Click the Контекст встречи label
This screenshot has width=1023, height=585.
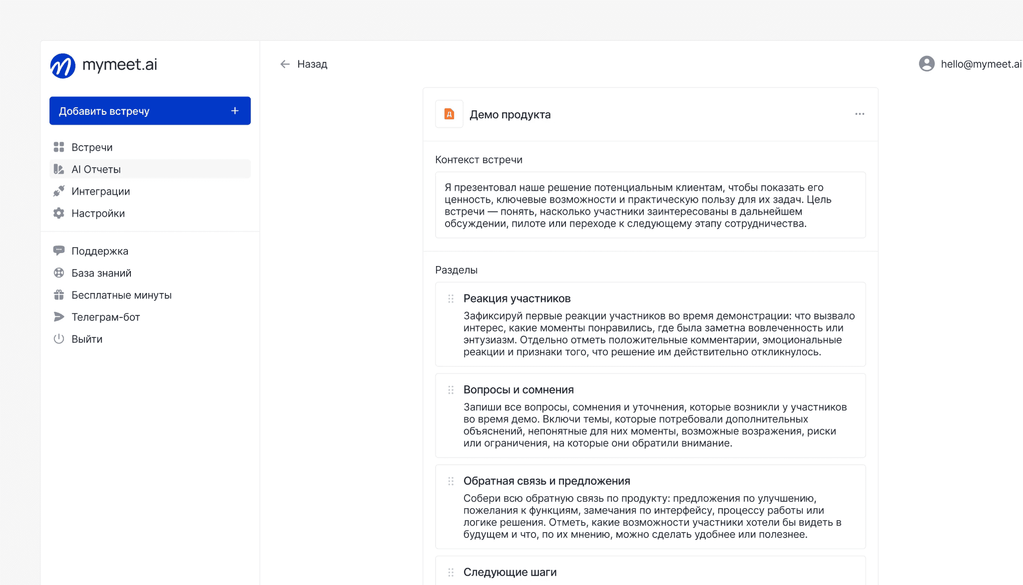(479, 160)
